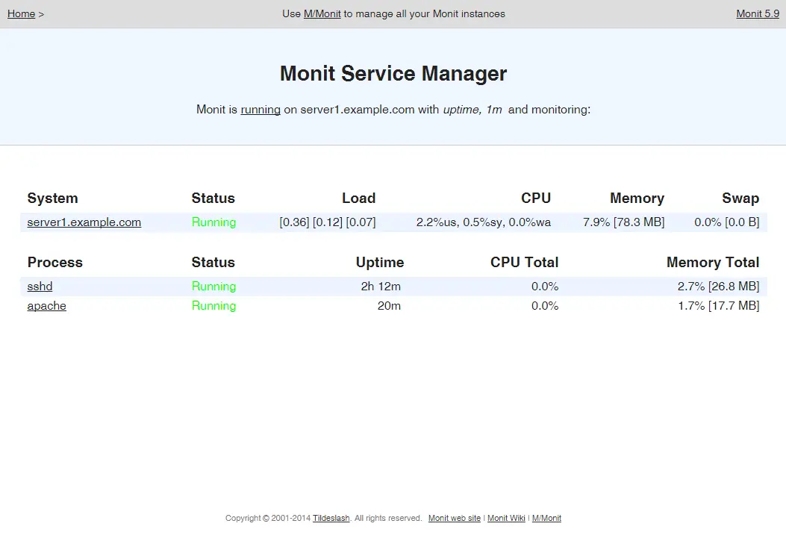Follow the M/Monit link in footer
The image size is (786, 547).
(546, 519)
